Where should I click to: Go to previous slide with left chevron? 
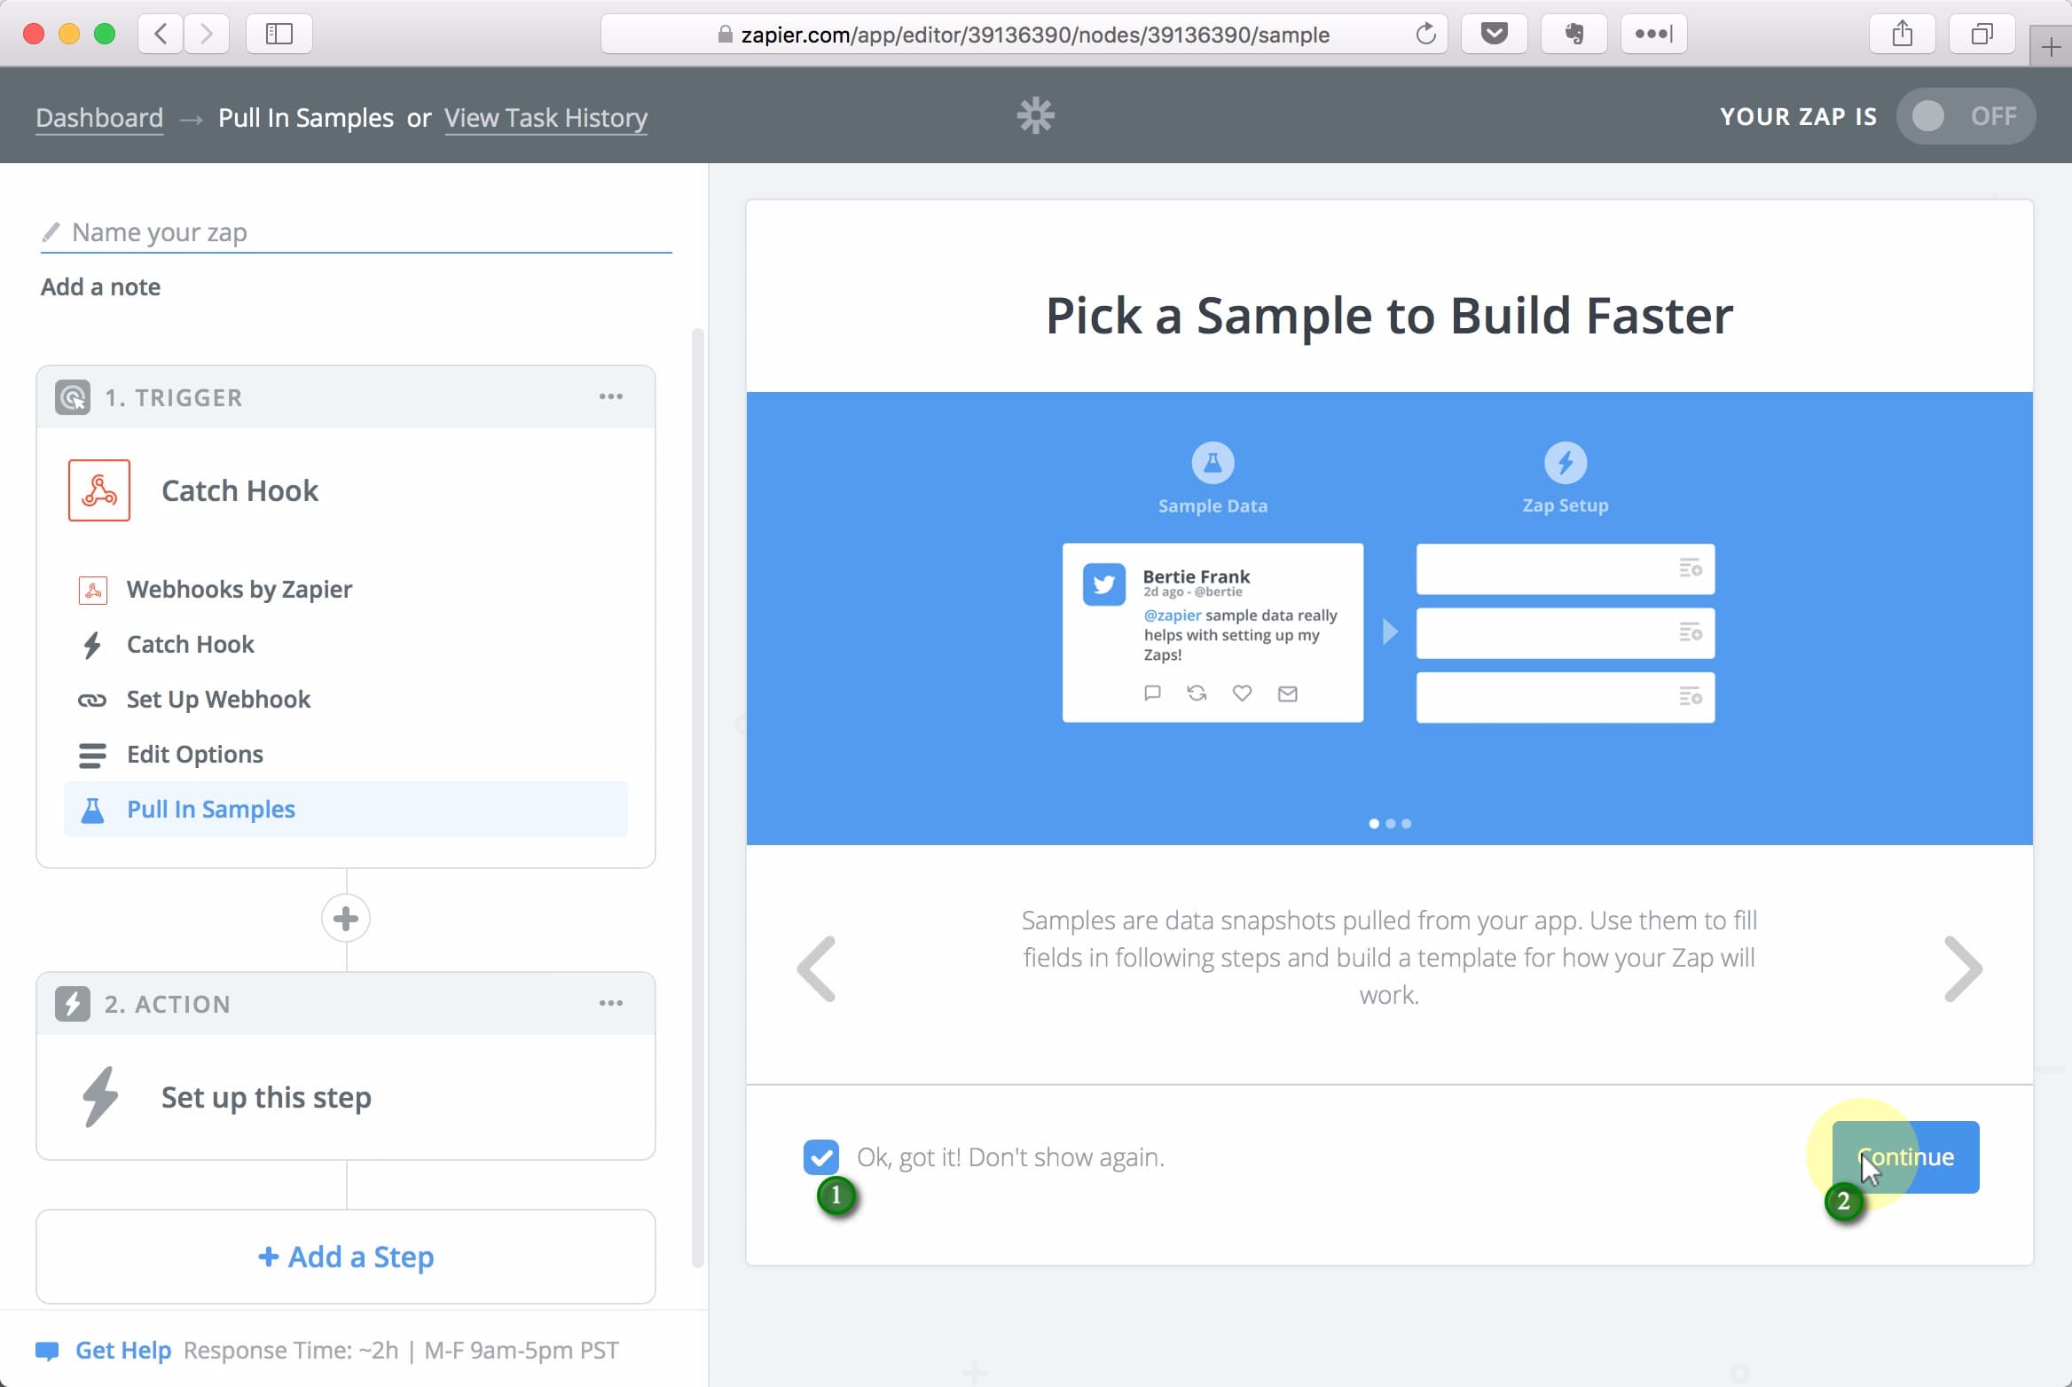point(816,968)
